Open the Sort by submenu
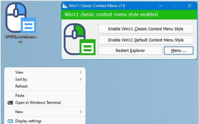Image resolution: width=199 pixels, height=124 pixels. coord(45,79)
